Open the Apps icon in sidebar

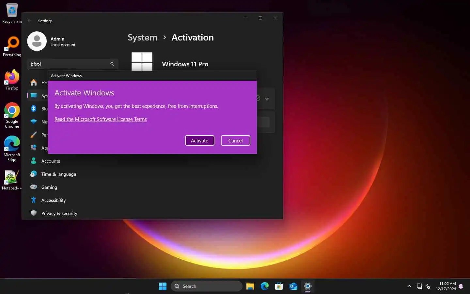tap(34, 148)
